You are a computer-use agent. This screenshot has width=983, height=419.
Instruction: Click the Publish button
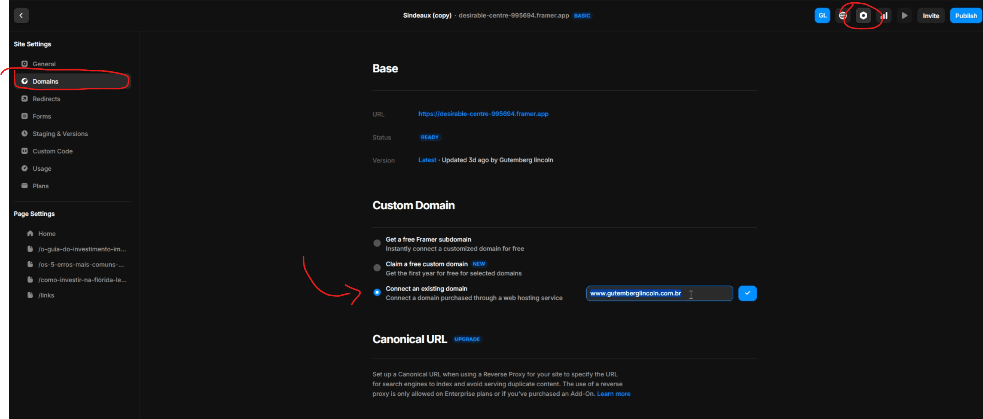[x=965, y=16]
